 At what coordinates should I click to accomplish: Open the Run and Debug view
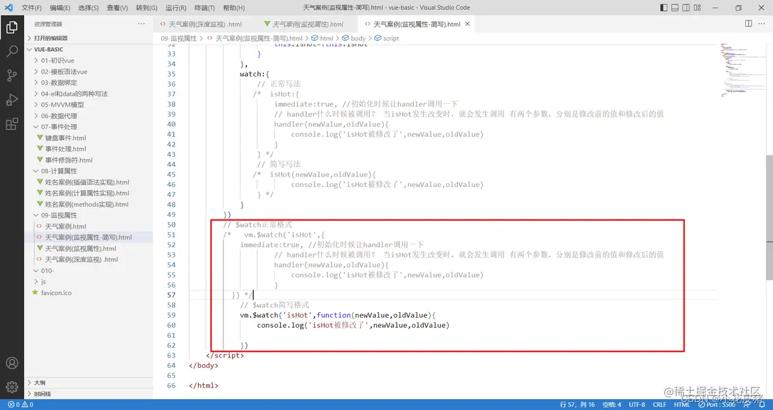pyautogui.click(x=11, y=100)
